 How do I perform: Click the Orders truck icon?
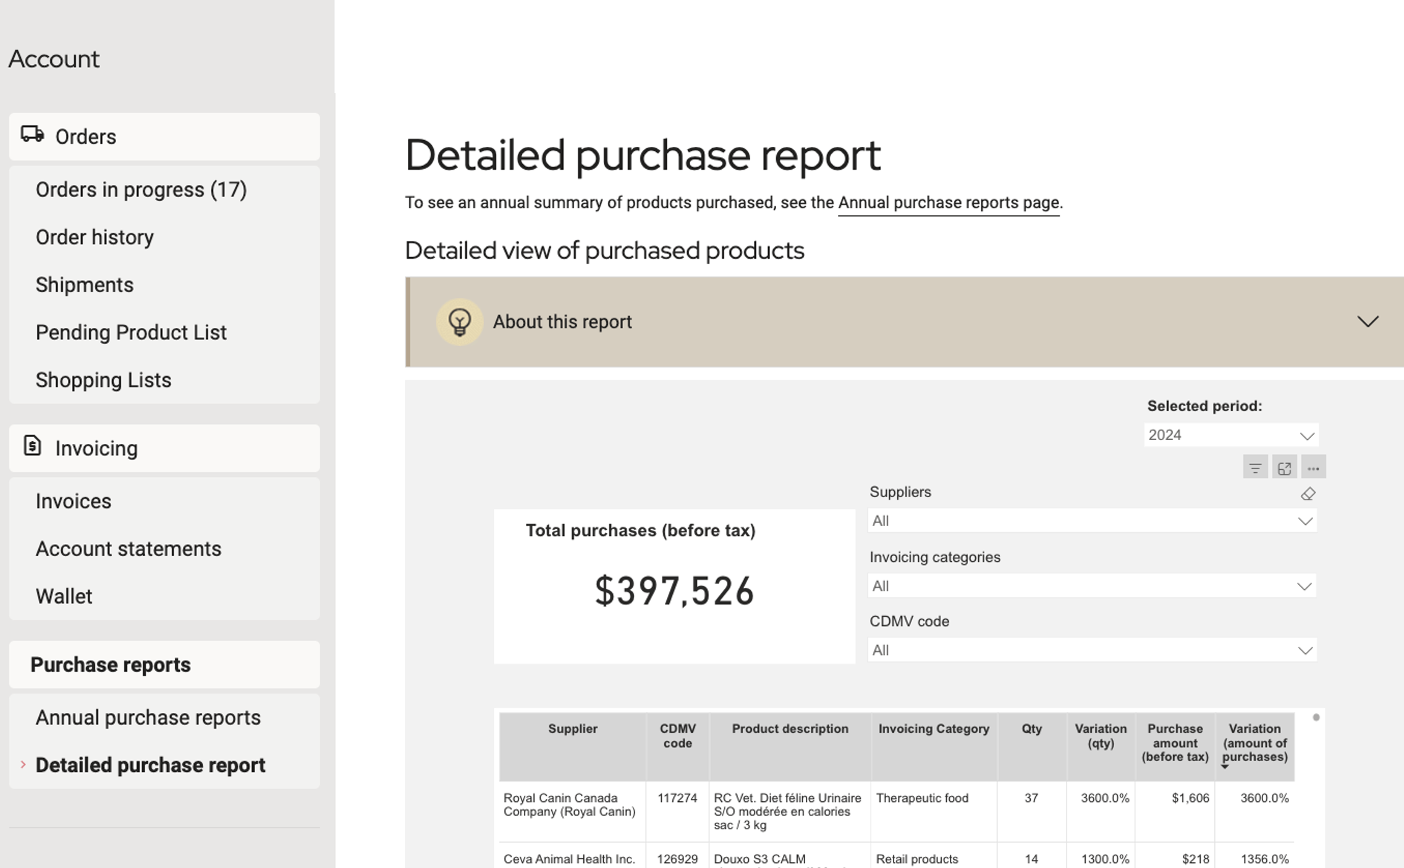click(x=32, y=135)
